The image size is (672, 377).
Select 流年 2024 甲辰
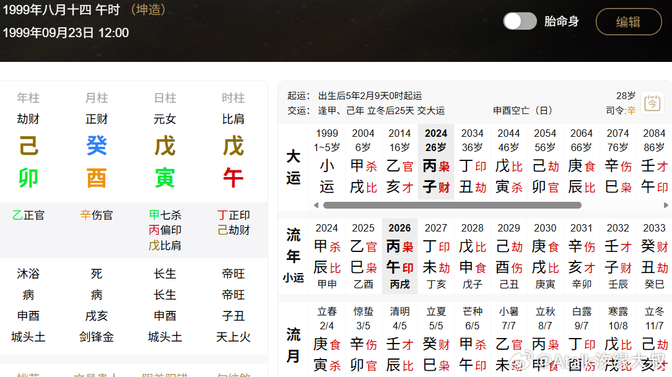pos(326,256)
